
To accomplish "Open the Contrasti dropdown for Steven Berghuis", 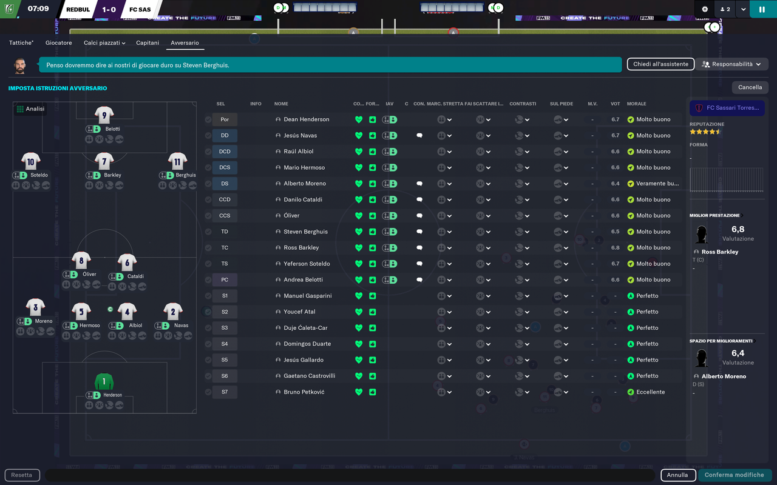I will (523, 232).
